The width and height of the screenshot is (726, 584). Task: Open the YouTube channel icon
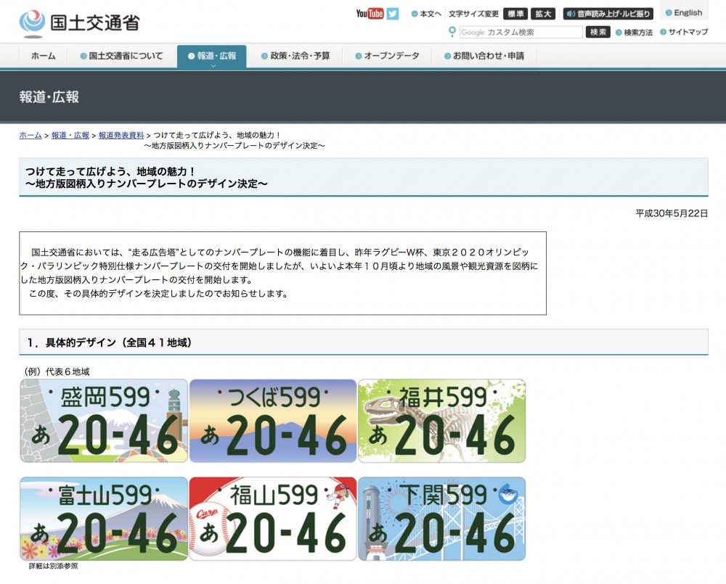click(x=370, y=14)
